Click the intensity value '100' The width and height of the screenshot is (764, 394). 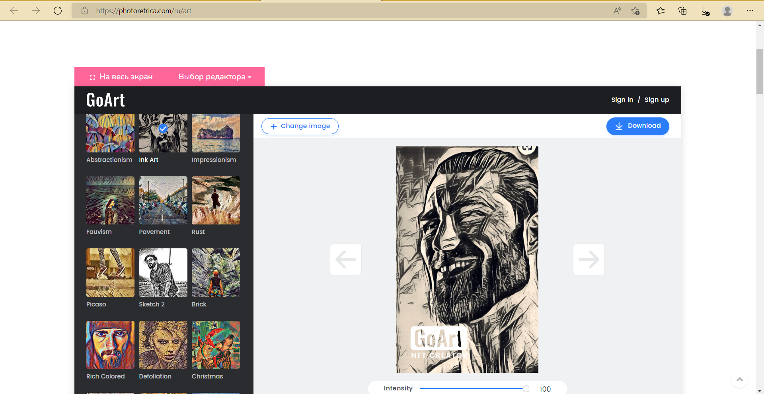[545, 389]
